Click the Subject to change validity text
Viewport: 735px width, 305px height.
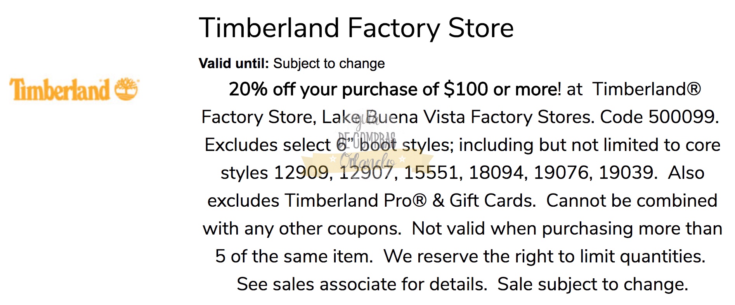click(329, 63)
